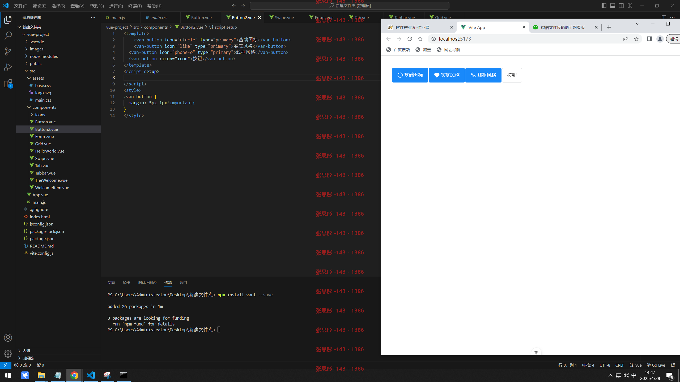The width and height of the screenshot is (680, 382).
Task: Open the volume control in system tray
Action: [626, 375]
